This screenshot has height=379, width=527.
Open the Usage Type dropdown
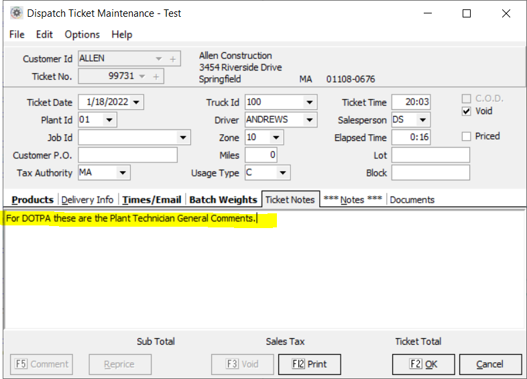coord(283,173)
